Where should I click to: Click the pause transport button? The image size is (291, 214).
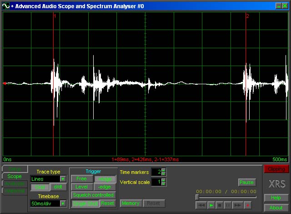coord(227,205)
